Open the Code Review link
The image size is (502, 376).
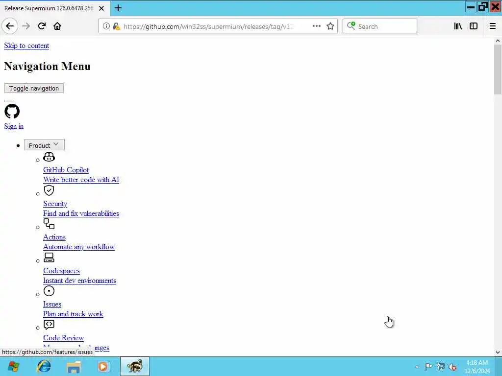(63, 338)
